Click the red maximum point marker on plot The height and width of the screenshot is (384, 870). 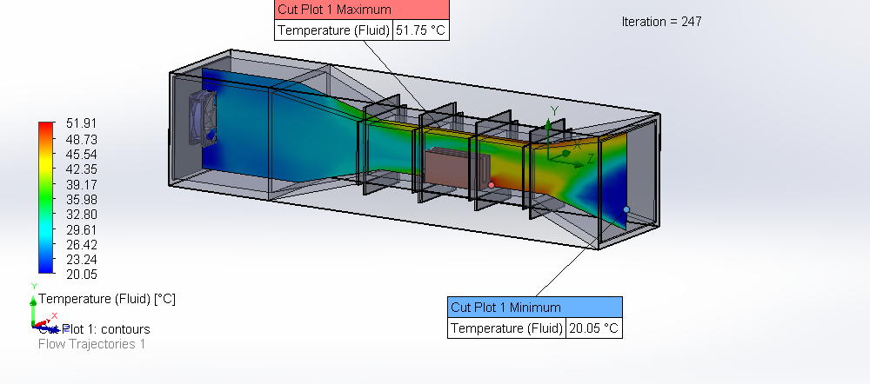click(x=491, y=184)
